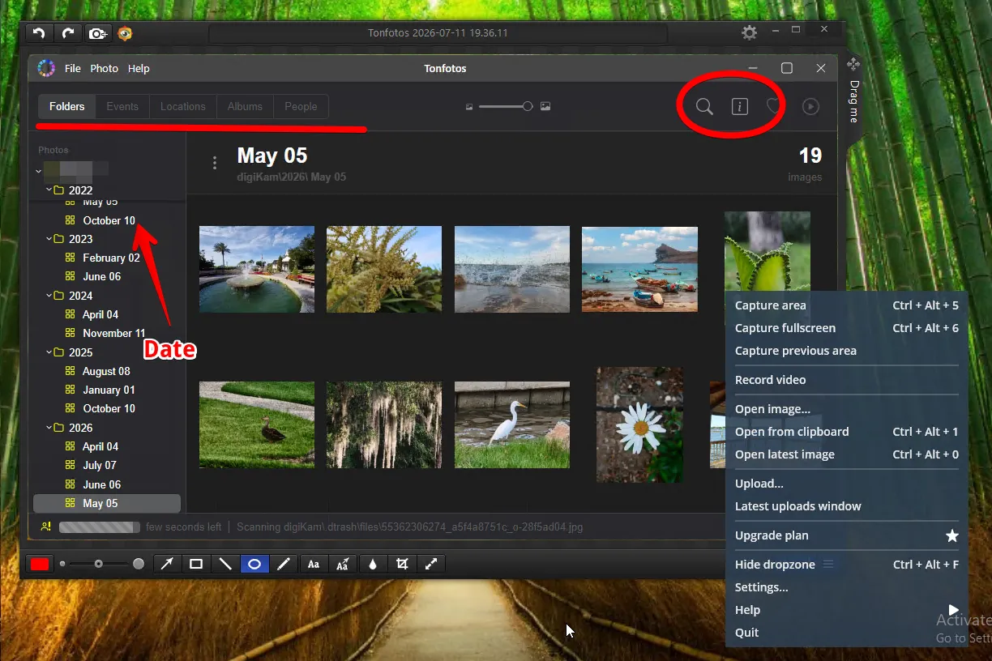Open the white egret photo thumbnail
The width and height of the screenshot is (992, 661).
click(512, 425)
